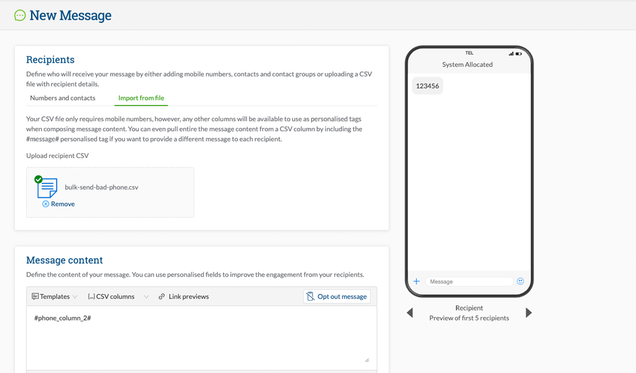Click the 123456 message bubble
This screenshot has width=636, height=373.
click(427, 86)
